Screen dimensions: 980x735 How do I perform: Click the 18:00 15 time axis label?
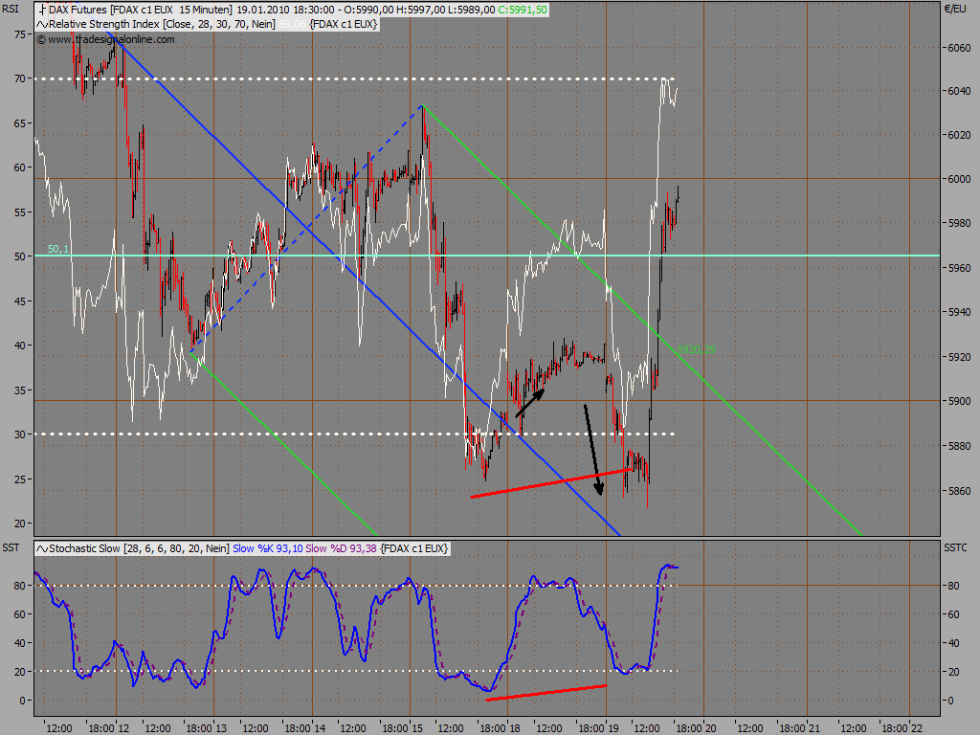click(403, 728)
